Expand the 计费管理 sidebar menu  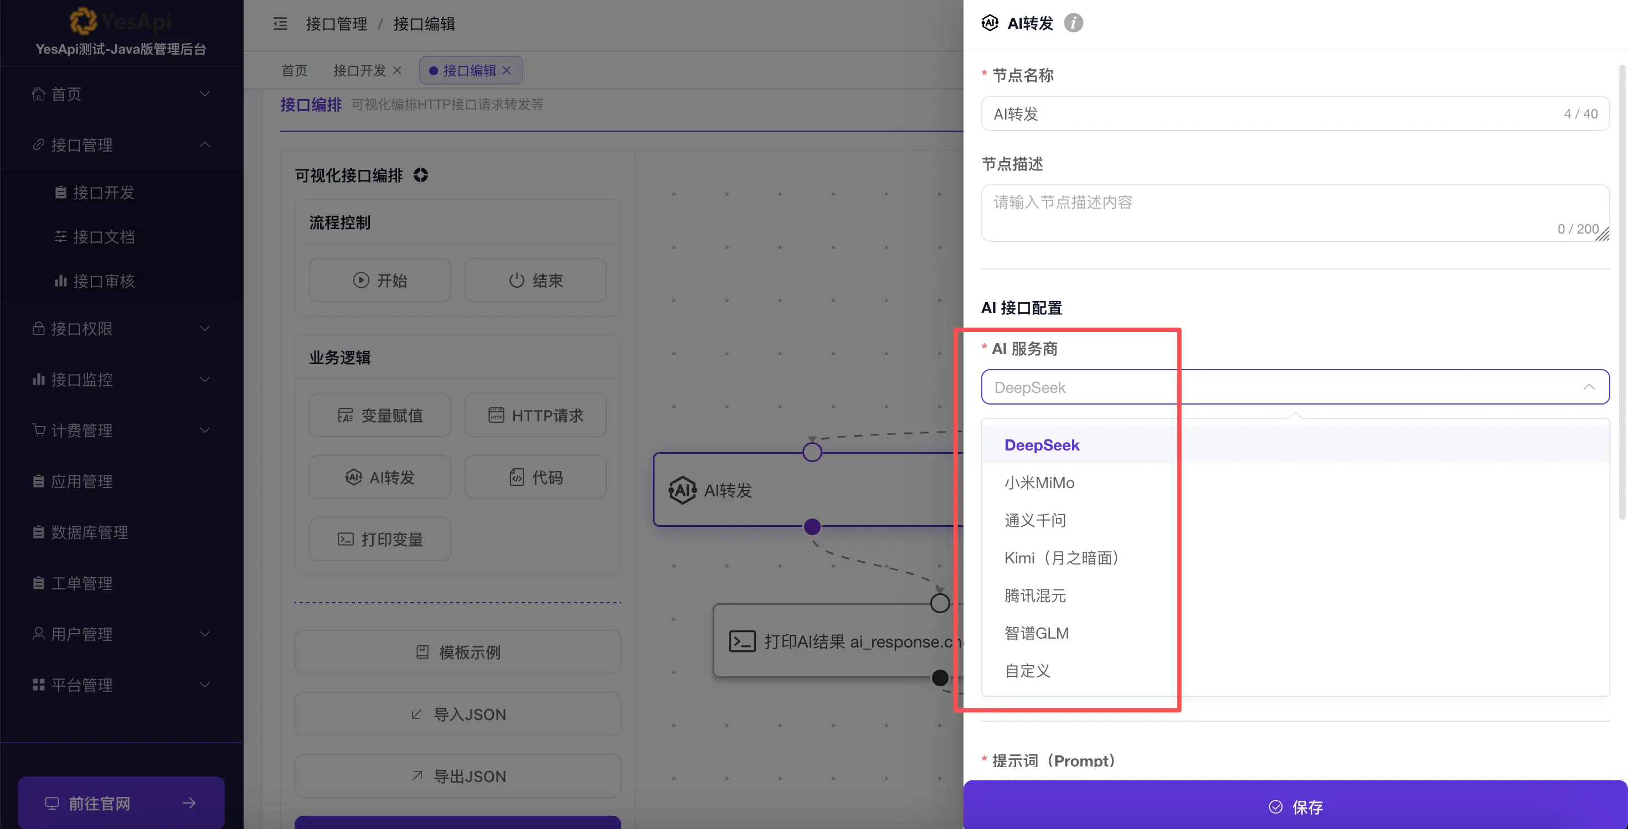[x=121, y=431]
